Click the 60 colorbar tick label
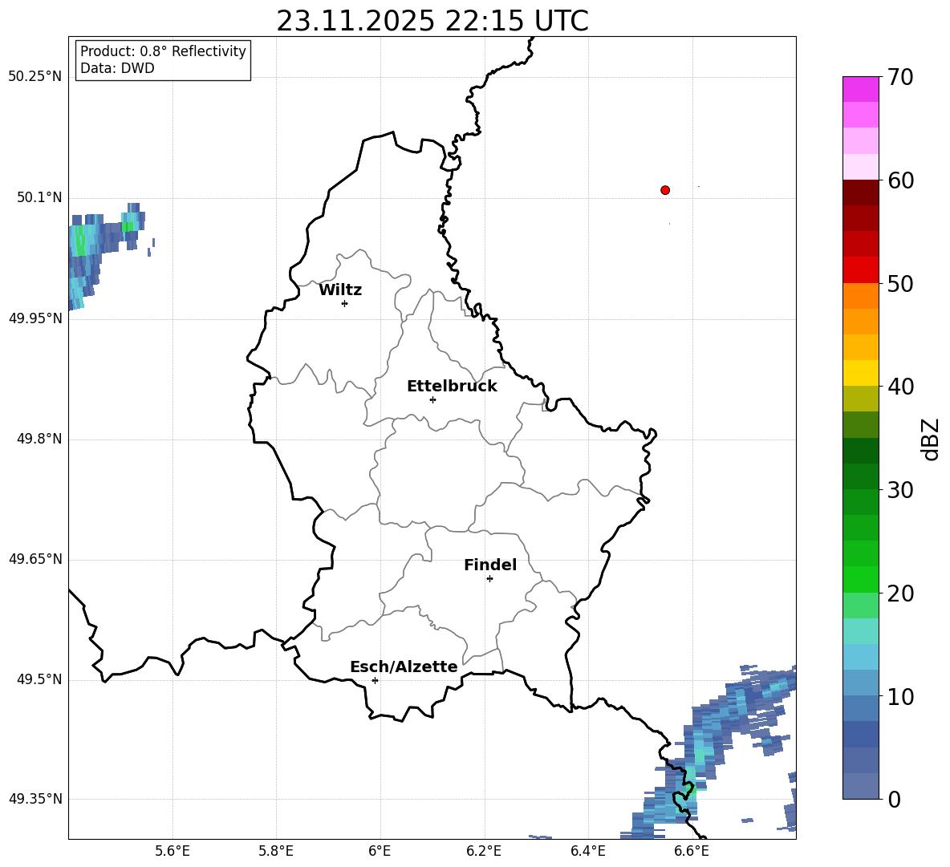 900,180
